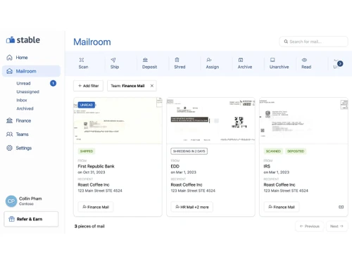Click the date on Oct 31, 2023
The image size is (352, 264).
click(x=92, y=172)
